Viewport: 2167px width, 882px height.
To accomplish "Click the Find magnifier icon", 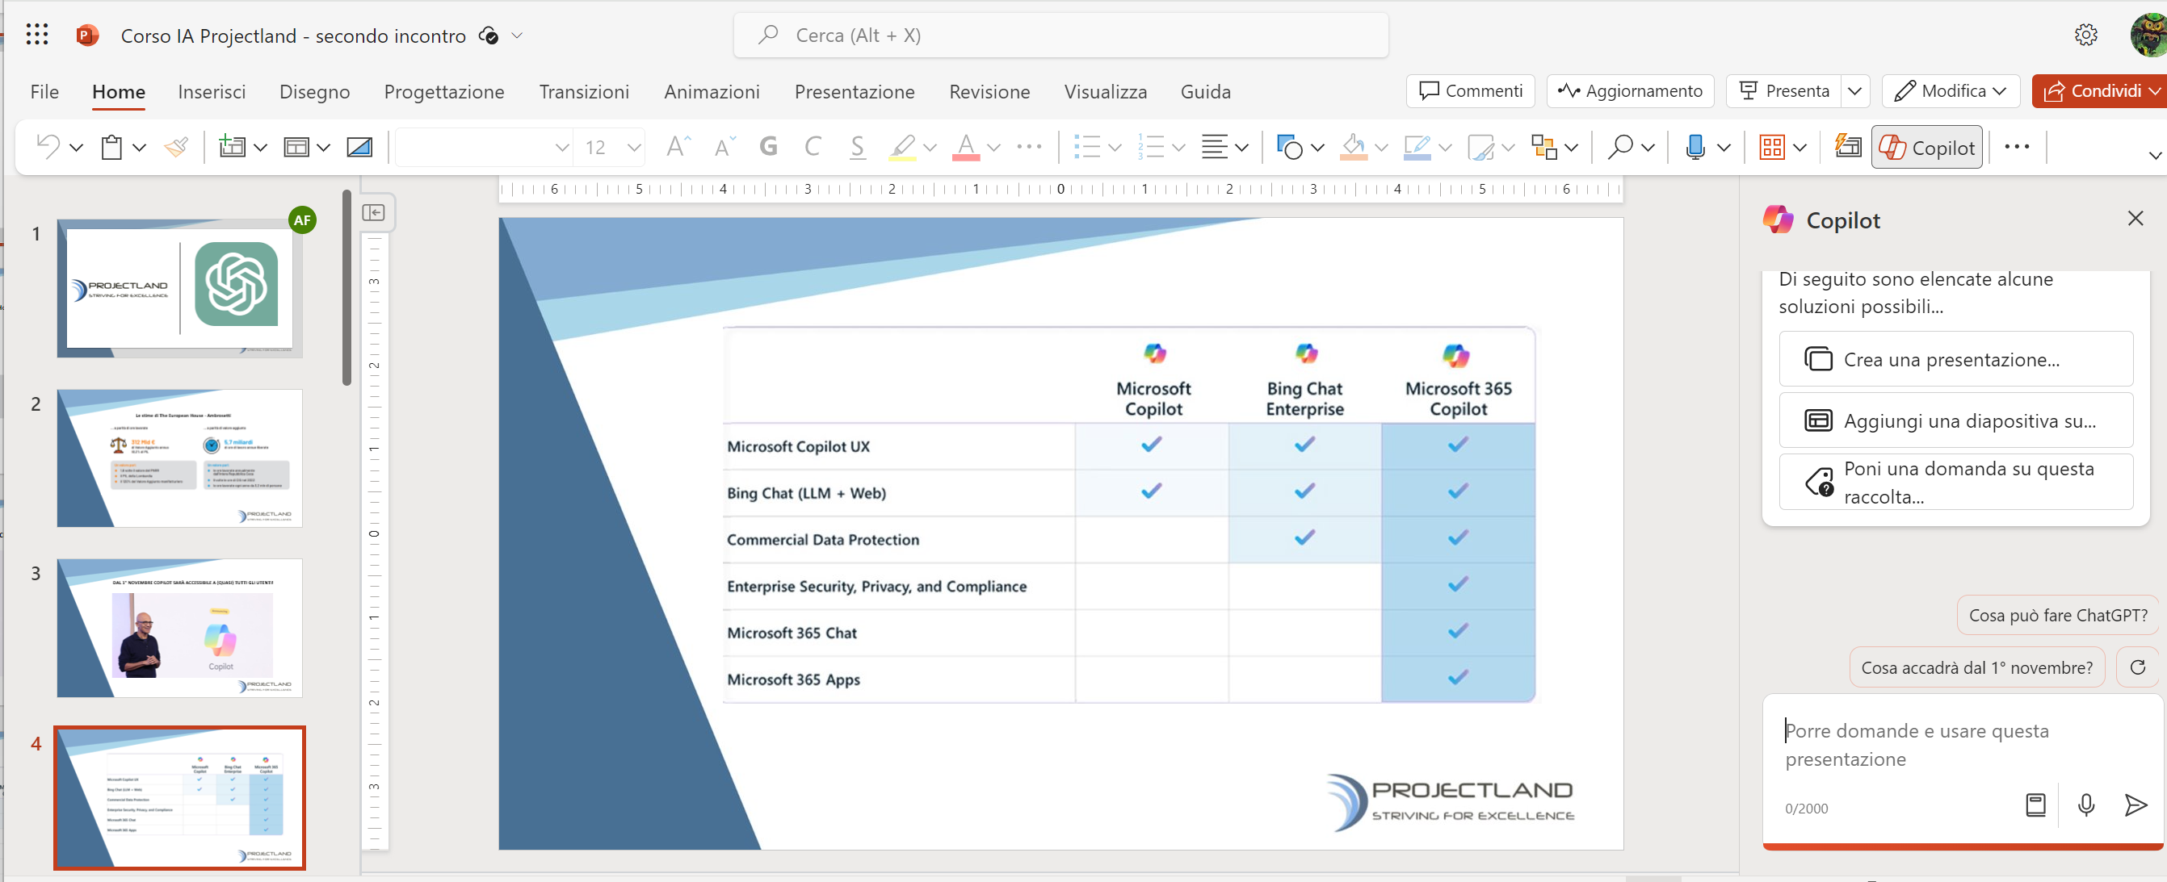I will click(1620, 147).
